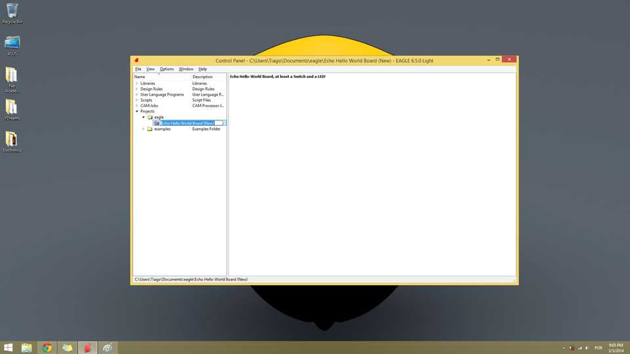Click the status bar project path

(191, 279)
